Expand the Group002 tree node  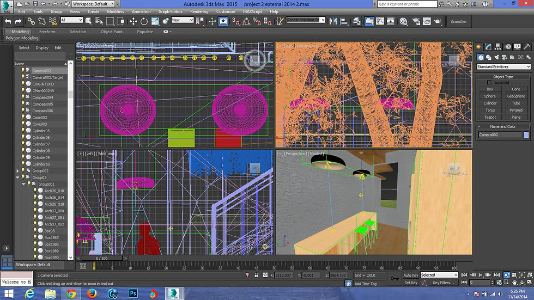tap(17, 171)
